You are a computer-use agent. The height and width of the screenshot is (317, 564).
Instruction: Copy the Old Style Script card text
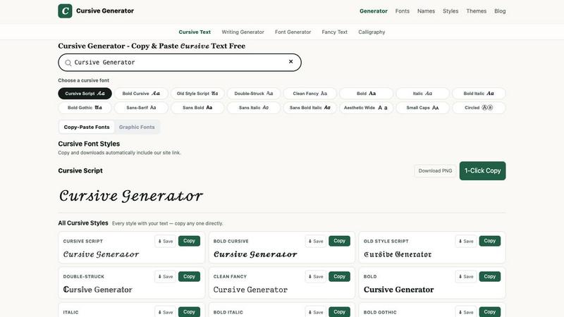click(489, 241)
